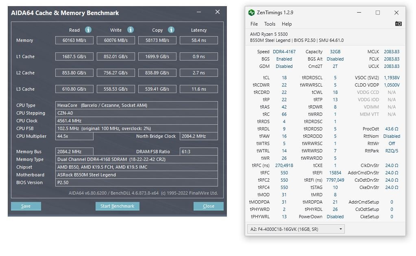
Task: Click the BIOS Version field P2.50
Action: pos(137,182)
